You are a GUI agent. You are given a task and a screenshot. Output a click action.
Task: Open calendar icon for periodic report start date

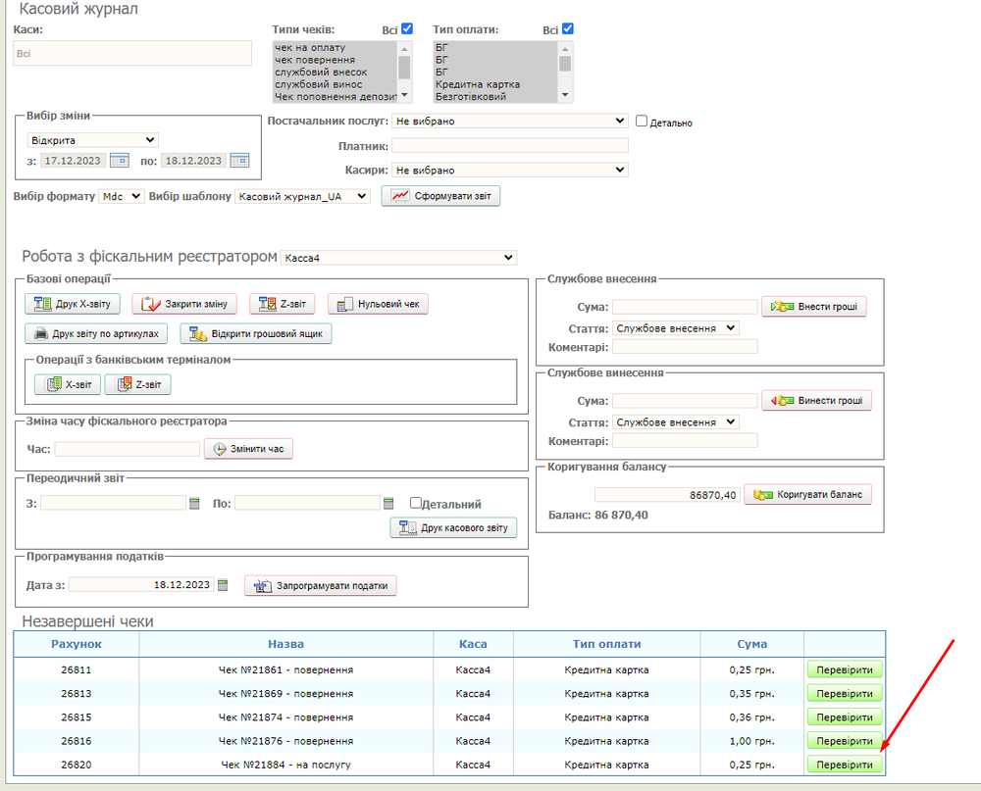194,503
